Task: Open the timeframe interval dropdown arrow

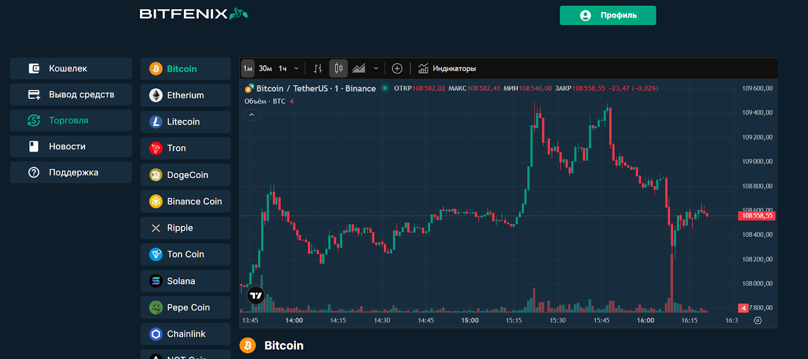Action: click(296, 69)
